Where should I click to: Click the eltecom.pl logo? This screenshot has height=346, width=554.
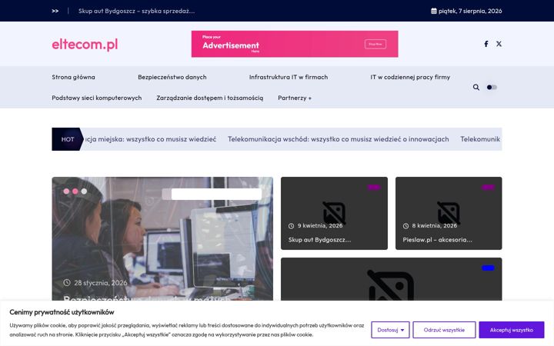coord(85,44)
